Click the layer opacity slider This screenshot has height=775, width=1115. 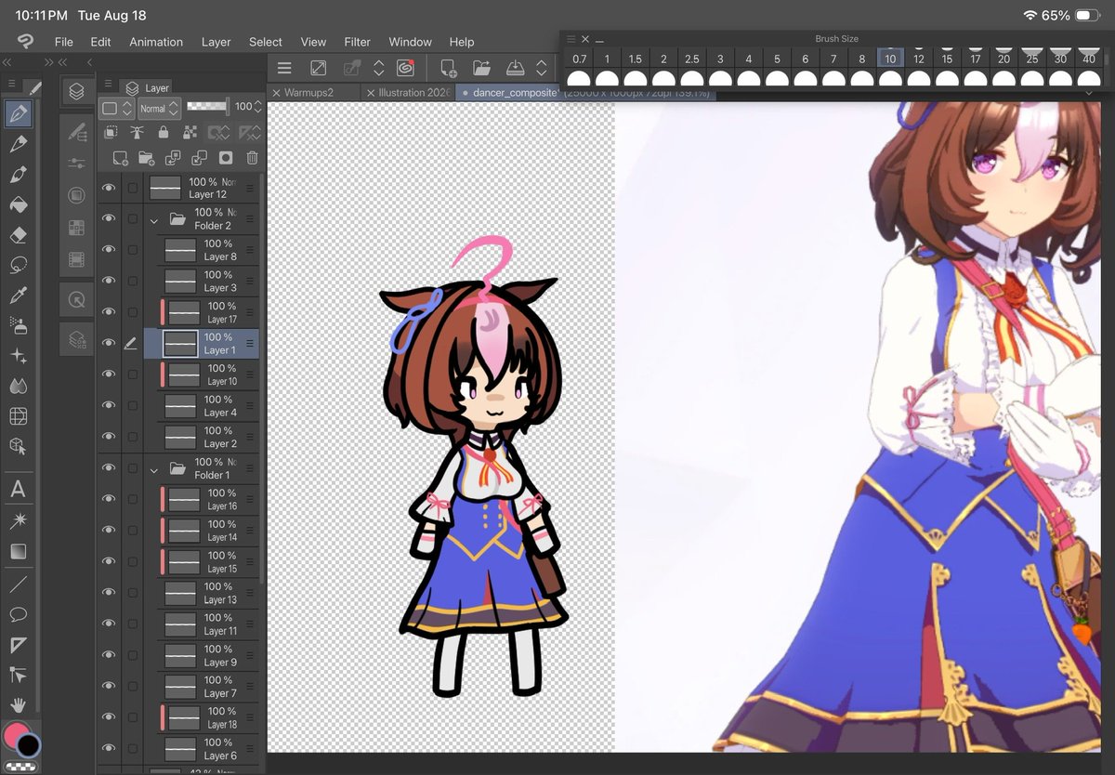(x=207, y=107)
